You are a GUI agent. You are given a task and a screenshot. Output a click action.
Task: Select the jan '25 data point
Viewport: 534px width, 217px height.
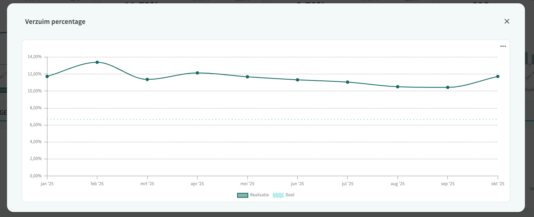coord(47,76)
